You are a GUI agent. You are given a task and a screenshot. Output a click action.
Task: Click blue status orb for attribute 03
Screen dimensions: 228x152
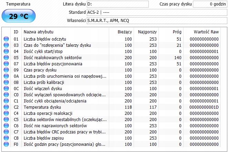[x=6, y=45]
